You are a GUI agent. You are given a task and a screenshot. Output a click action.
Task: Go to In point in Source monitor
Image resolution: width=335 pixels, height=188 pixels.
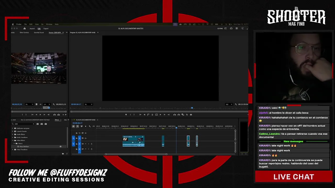coord(32,115)
